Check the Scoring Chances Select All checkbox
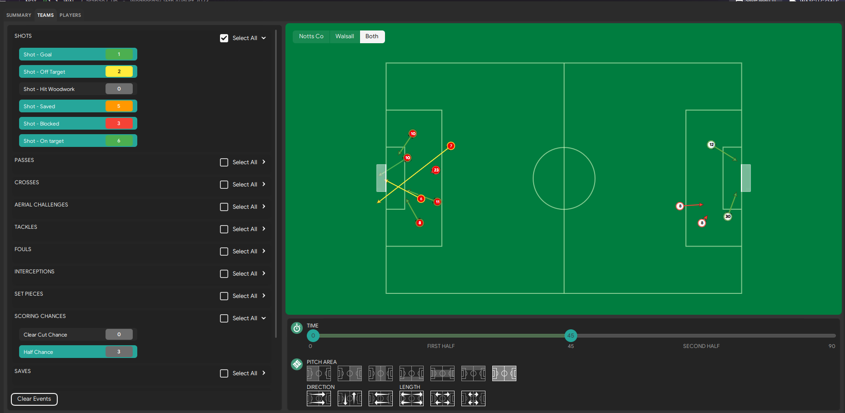 [x=224, y=318]
